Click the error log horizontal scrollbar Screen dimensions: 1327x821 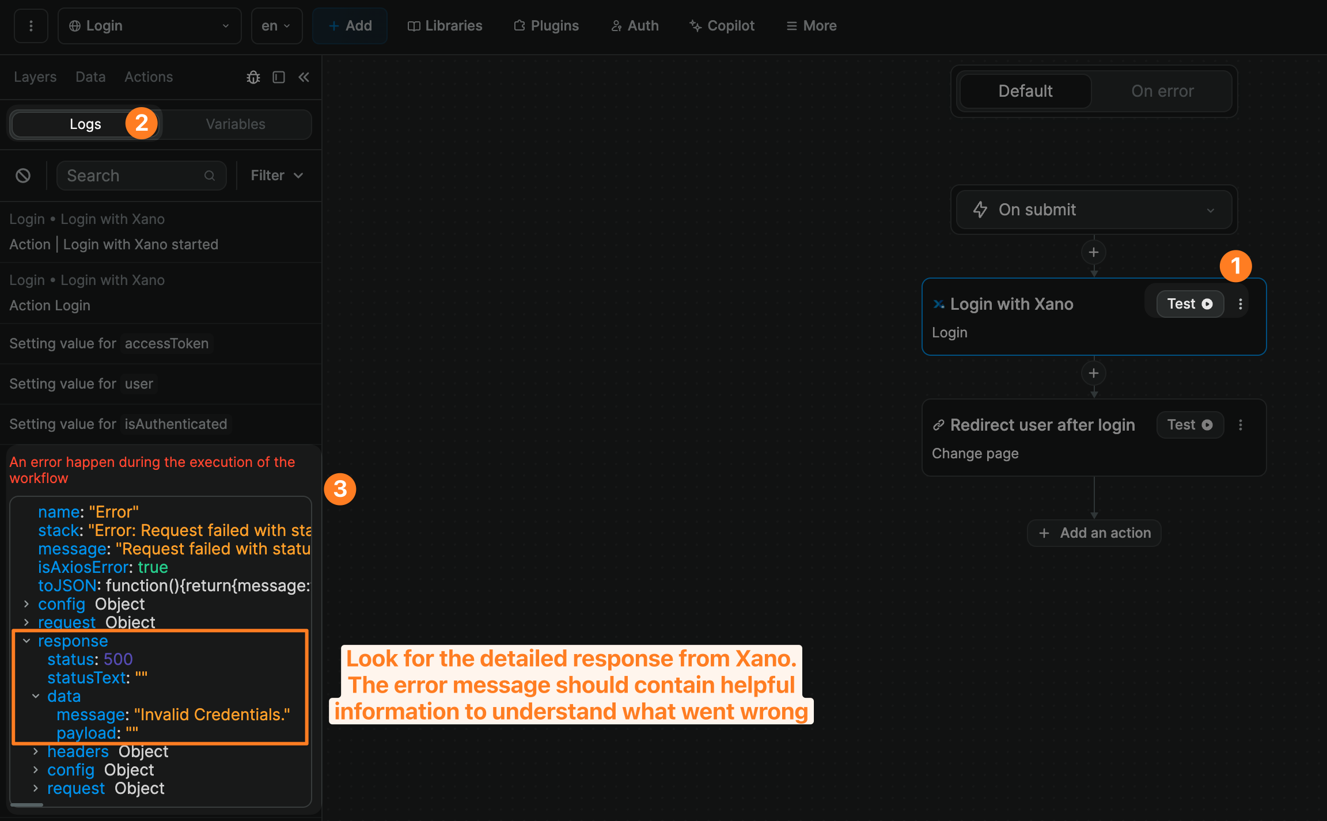(x=26, y=805)
